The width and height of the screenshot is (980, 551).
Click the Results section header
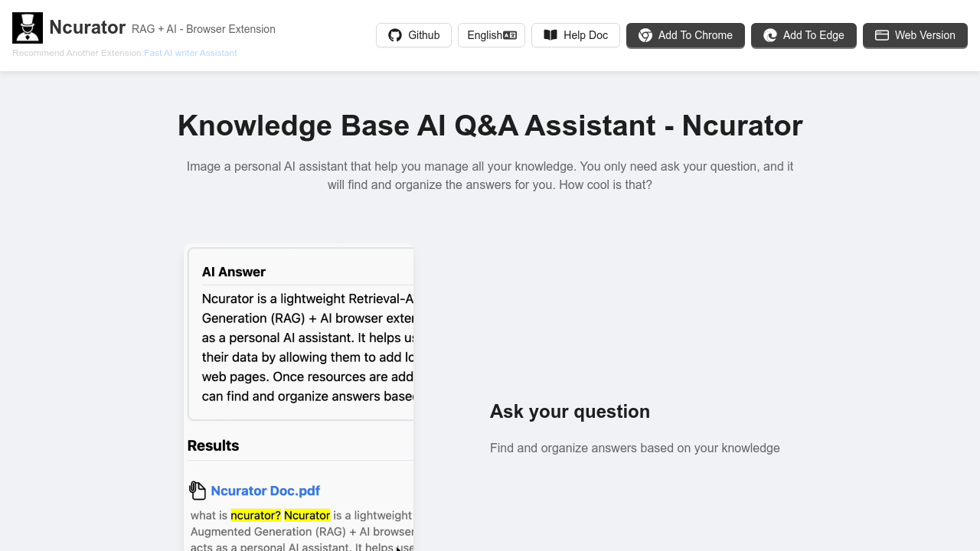[x=214, y=445]
